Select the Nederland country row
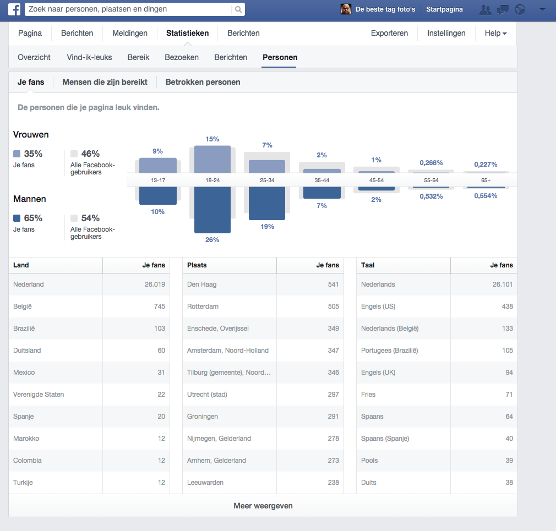The width and height of the screenshot is (556, 531). 89,284
